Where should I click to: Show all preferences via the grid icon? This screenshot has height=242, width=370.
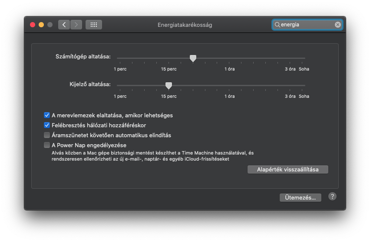tap(94, 25)
